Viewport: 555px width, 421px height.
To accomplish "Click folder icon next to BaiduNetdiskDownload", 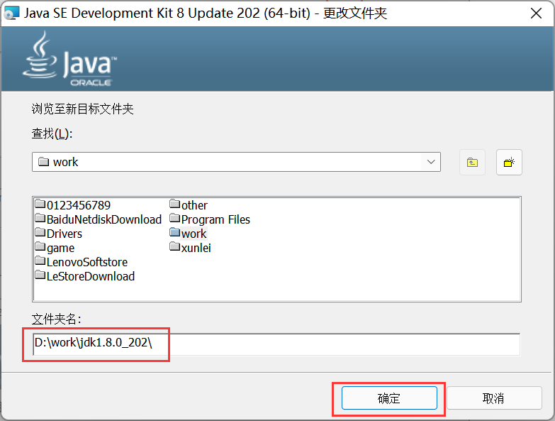I will coord(40,218).
